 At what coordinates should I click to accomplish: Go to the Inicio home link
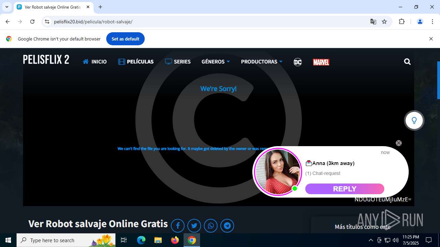click(95, 62)
